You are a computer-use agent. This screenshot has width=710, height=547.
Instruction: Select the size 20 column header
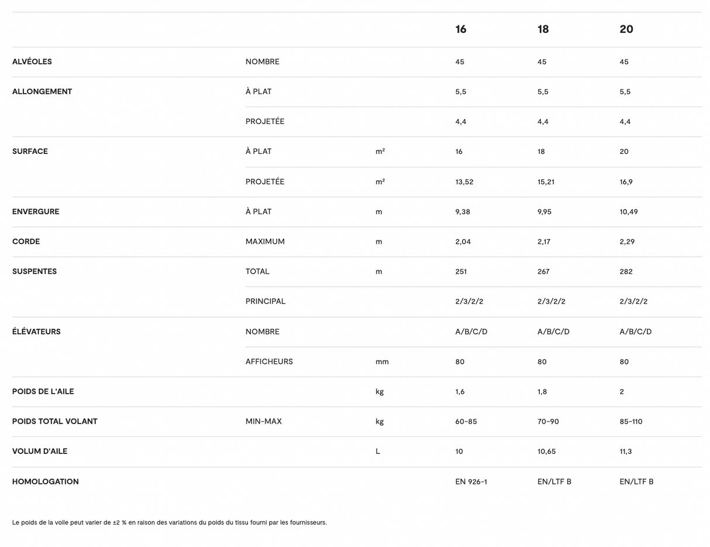626,29
